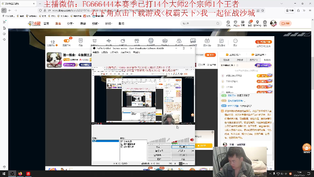Adjust the desktop audio volume meter in OBS
314x177 pixels.
pos(181,140)
